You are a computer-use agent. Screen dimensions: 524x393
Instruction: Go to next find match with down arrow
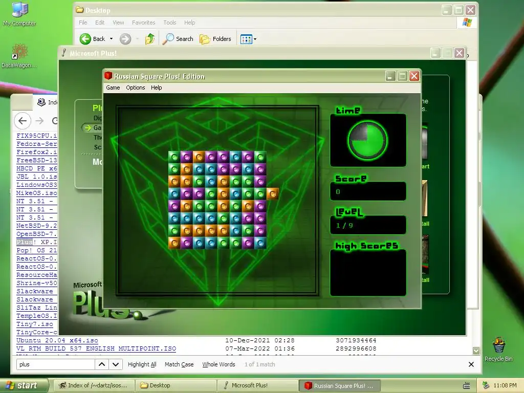pos(116,364)
